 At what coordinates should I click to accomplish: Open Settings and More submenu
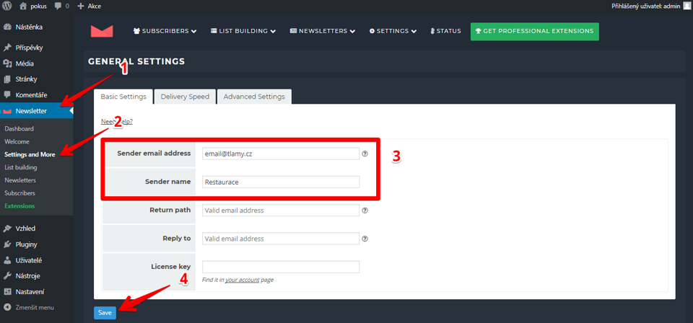30,154
